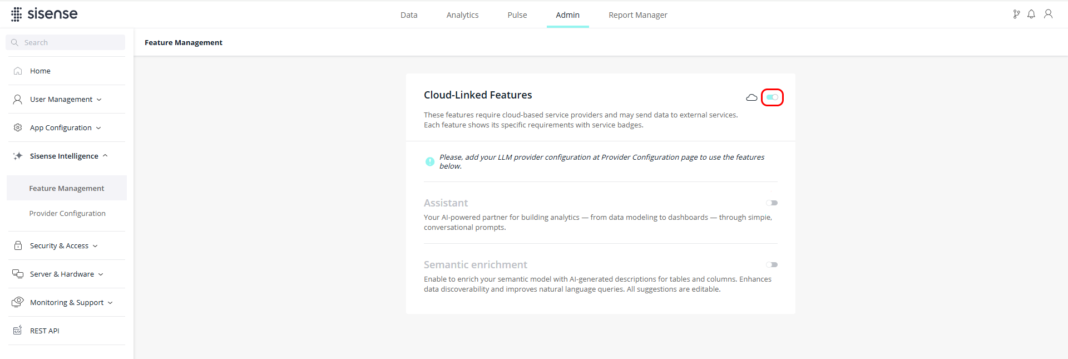The height and width of the screenshot is (359, 1068).
Task: Click the git branch icon in header
Action: pos(1016,14)
